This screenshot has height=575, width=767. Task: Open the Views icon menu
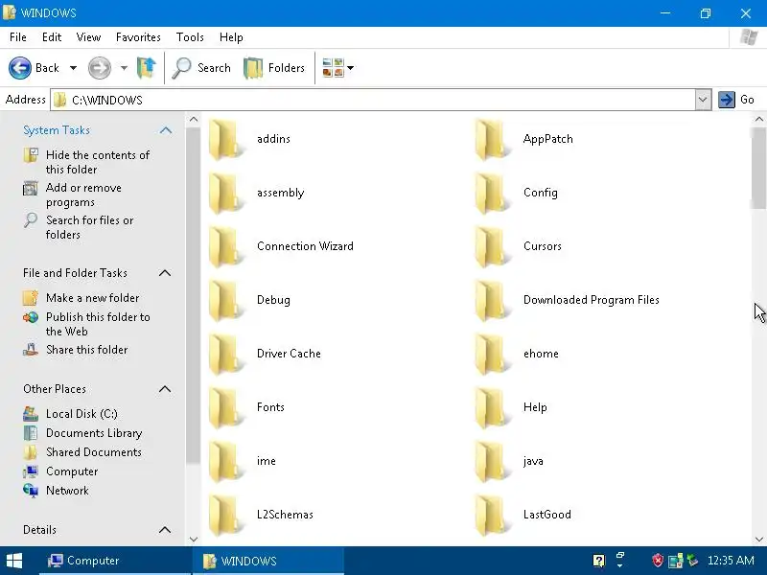333,68
